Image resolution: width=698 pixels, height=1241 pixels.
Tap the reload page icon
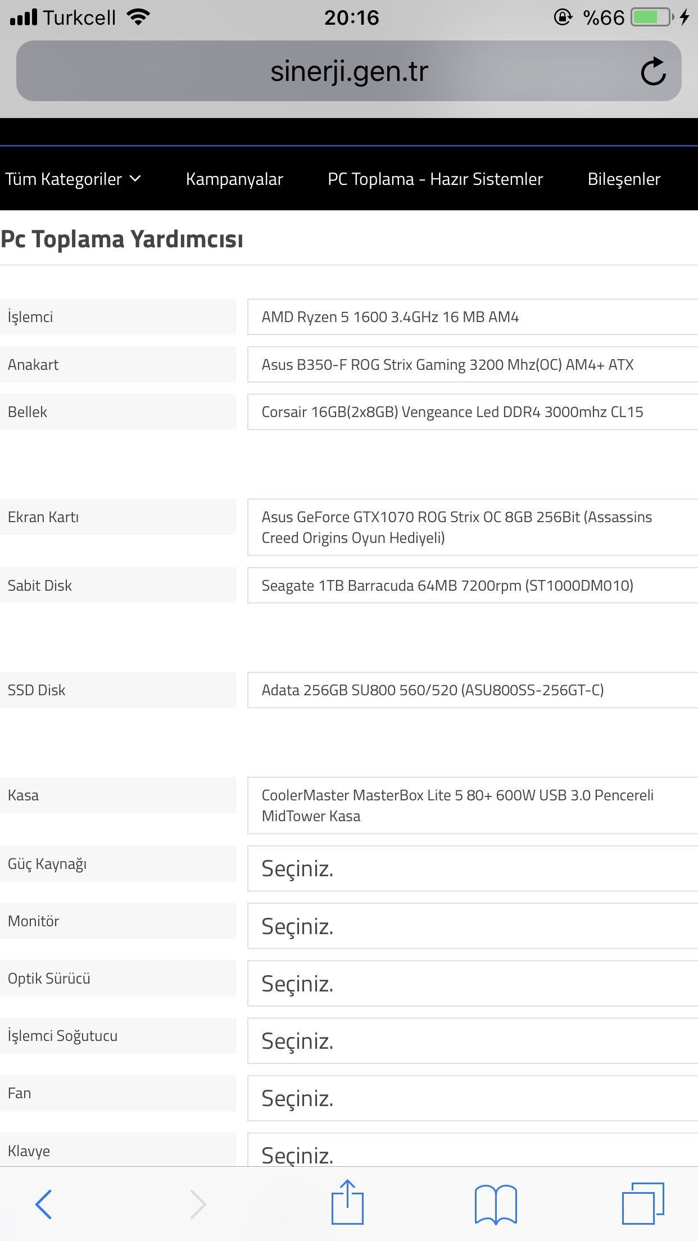tap(653, 71)
